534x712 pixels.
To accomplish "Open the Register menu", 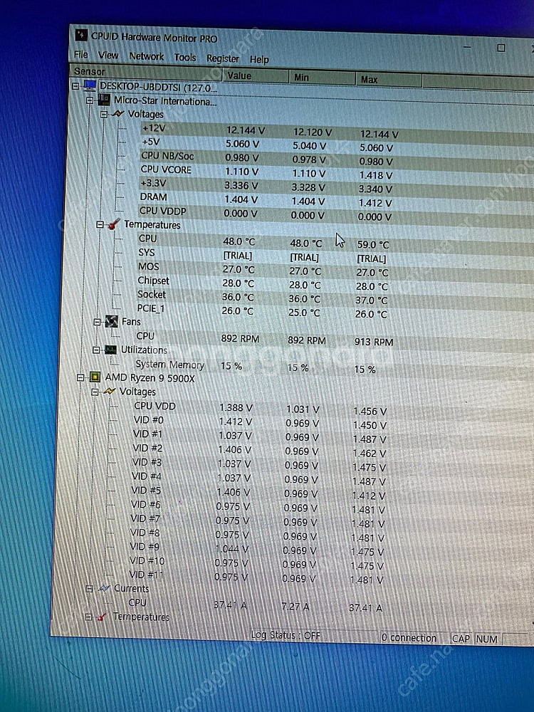I will [x=222, y=58].
